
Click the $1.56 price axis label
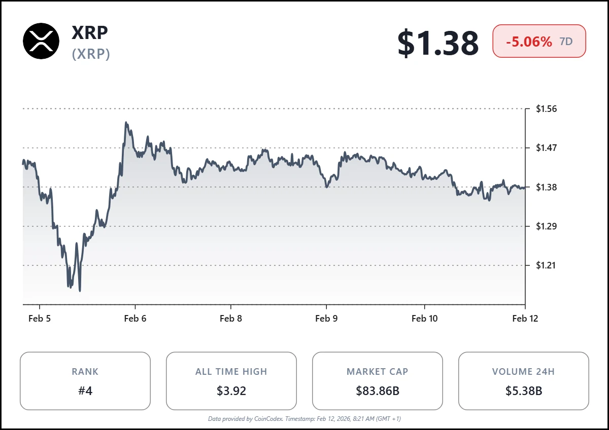(x=547, y=109)
